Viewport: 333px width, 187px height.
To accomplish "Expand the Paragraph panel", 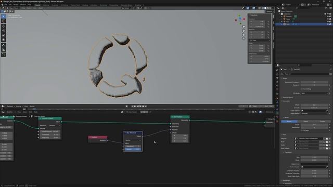I will point(286,181).
